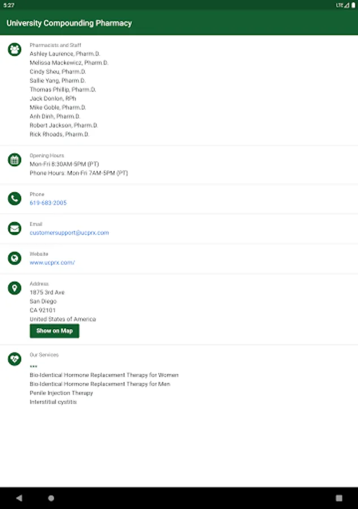Tap the Android back navigation button
The width and height of the screenshot is (358, 509).
click(19, 498)
